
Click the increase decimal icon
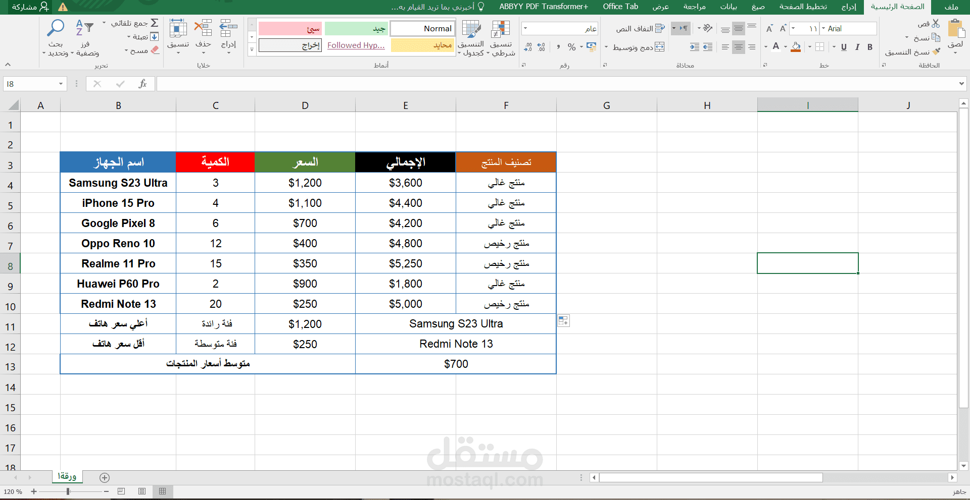pyautogui.click(x=541, y=47)
